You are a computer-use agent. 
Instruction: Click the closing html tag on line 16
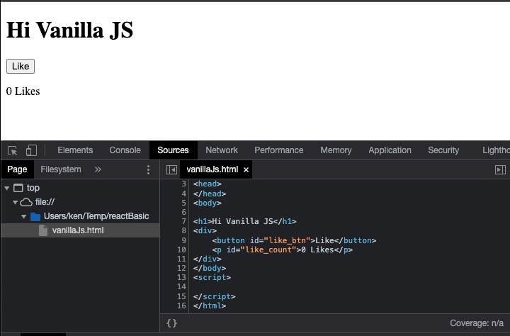[x=210, y=306]
